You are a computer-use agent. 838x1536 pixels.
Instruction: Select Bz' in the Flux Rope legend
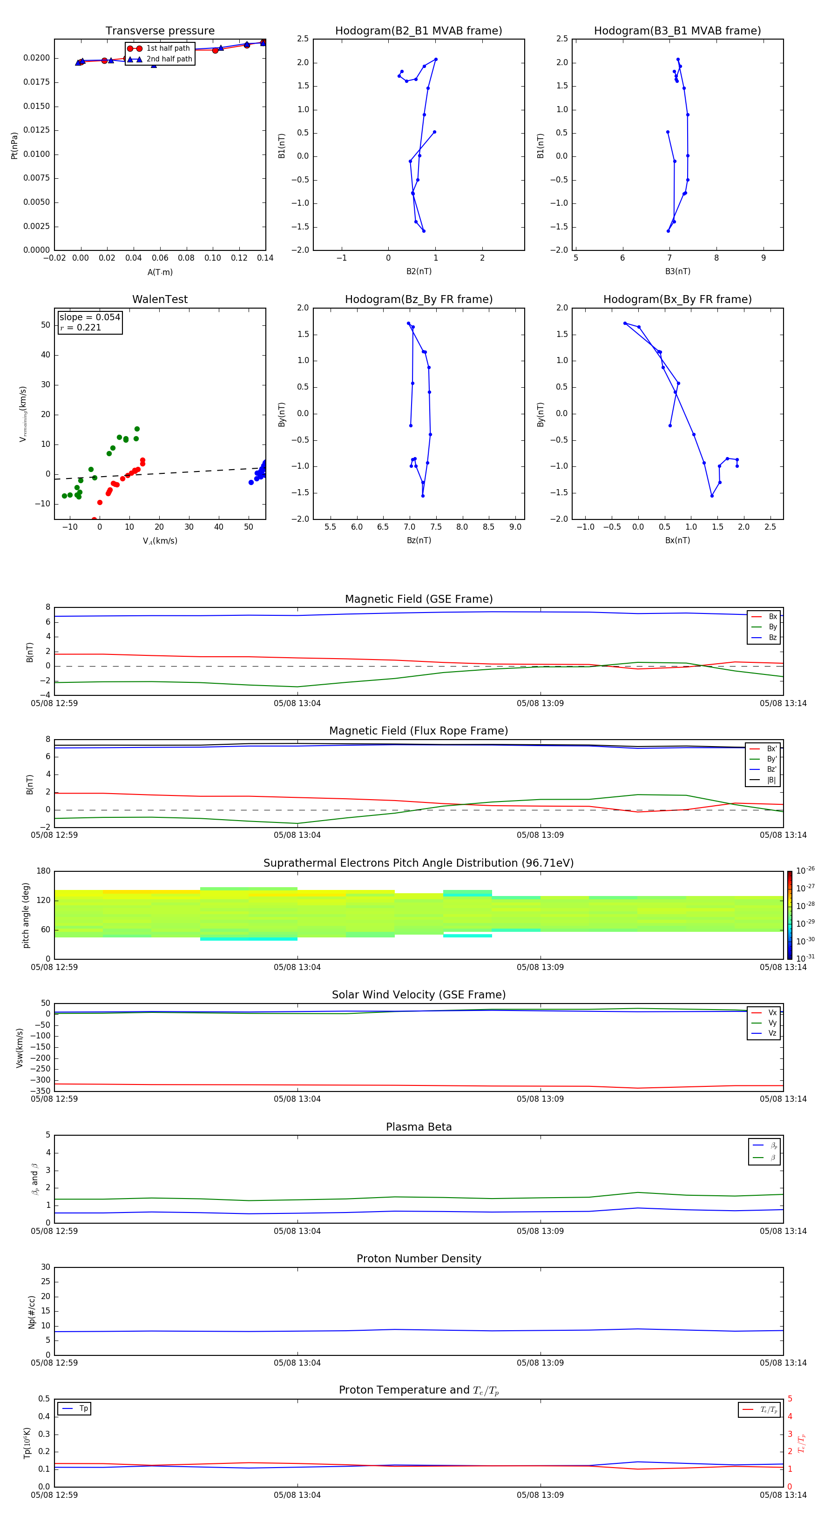pyautogui.click(x=763, y=769)
